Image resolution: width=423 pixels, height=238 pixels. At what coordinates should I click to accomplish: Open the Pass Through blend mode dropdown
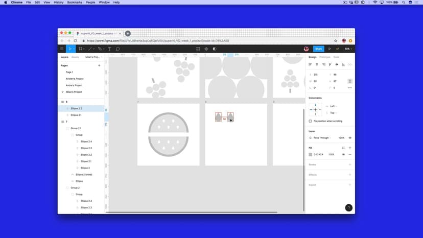coord(322,138)
